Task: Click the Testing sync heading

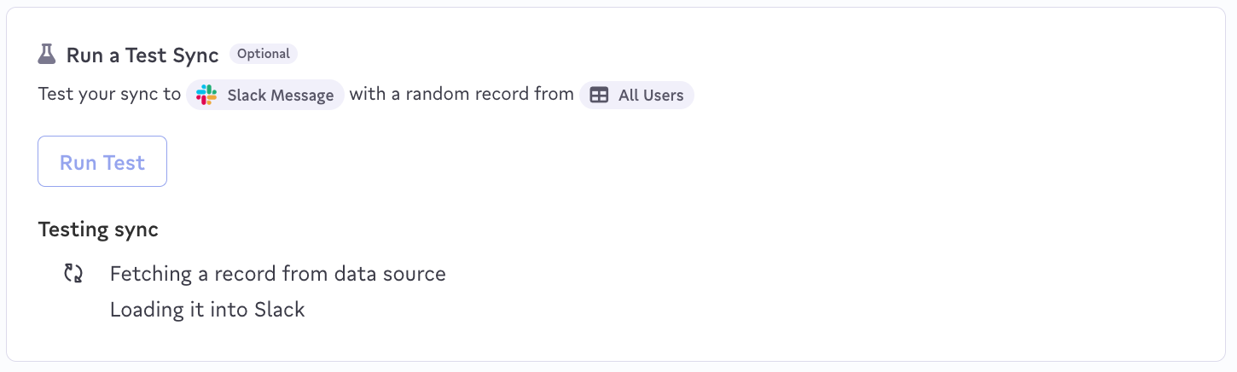Action: tap(98, 230)
